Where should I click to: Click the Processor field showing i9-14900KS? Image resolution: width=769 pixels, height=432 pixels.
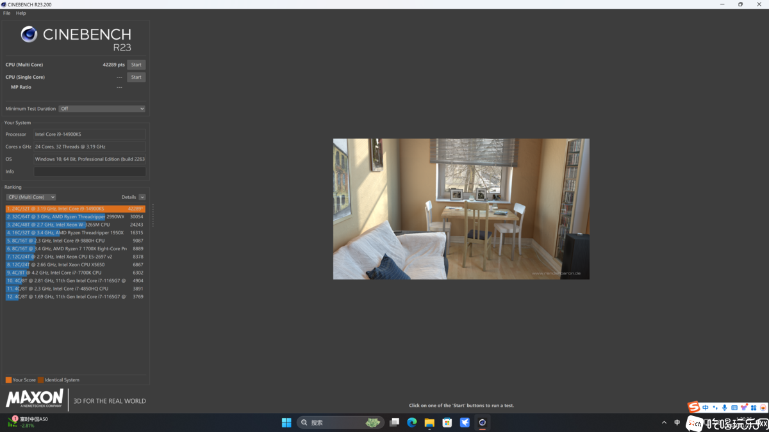click(90, 134)
